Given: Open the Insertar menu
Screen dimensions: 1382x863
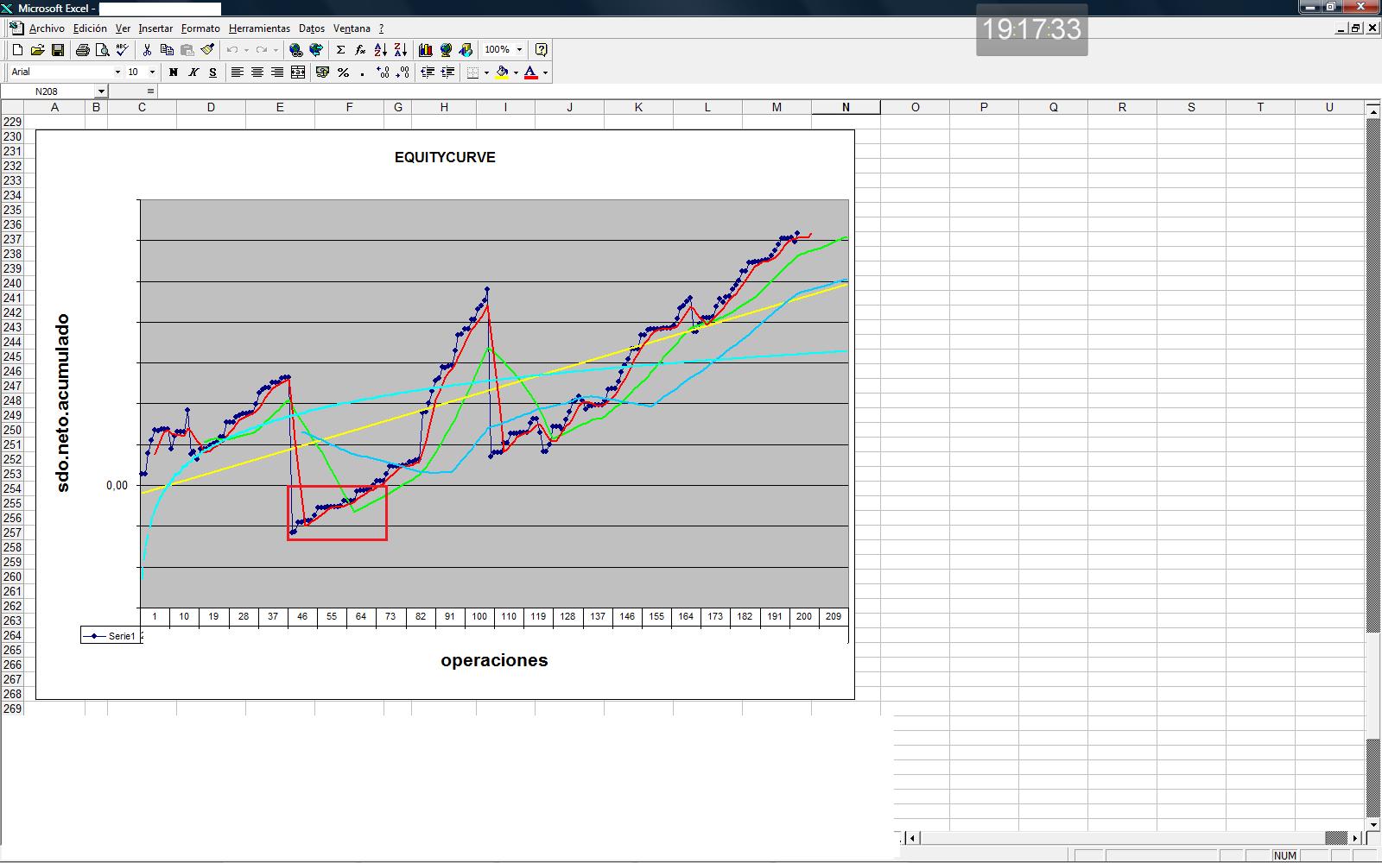Looking at the screenshot, I should (x=155, y=28).
